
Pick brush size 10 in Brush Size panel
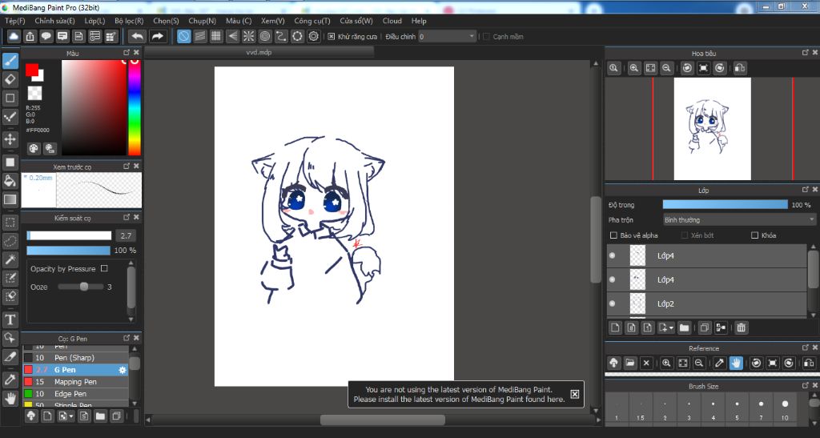click(x=785, y=408)
